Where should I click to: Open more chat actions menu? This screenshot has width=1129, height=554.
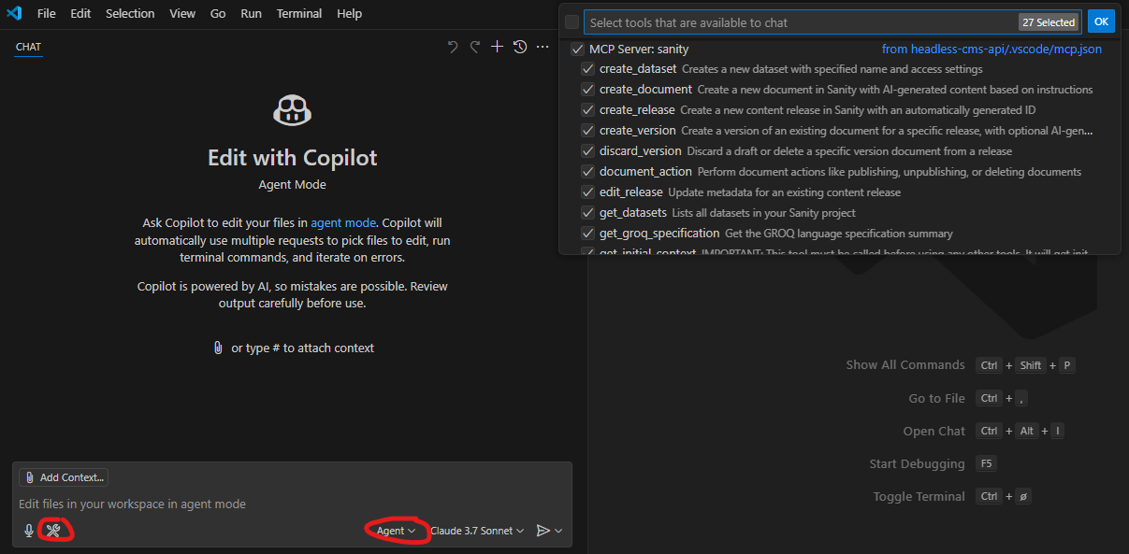(543, 46)
